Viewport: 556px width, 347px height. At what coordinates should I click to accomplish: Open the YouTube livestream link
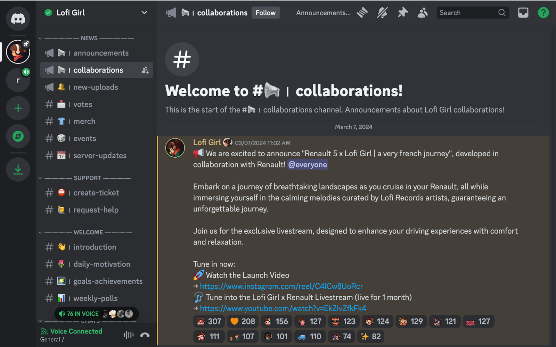tap(283, 308)
